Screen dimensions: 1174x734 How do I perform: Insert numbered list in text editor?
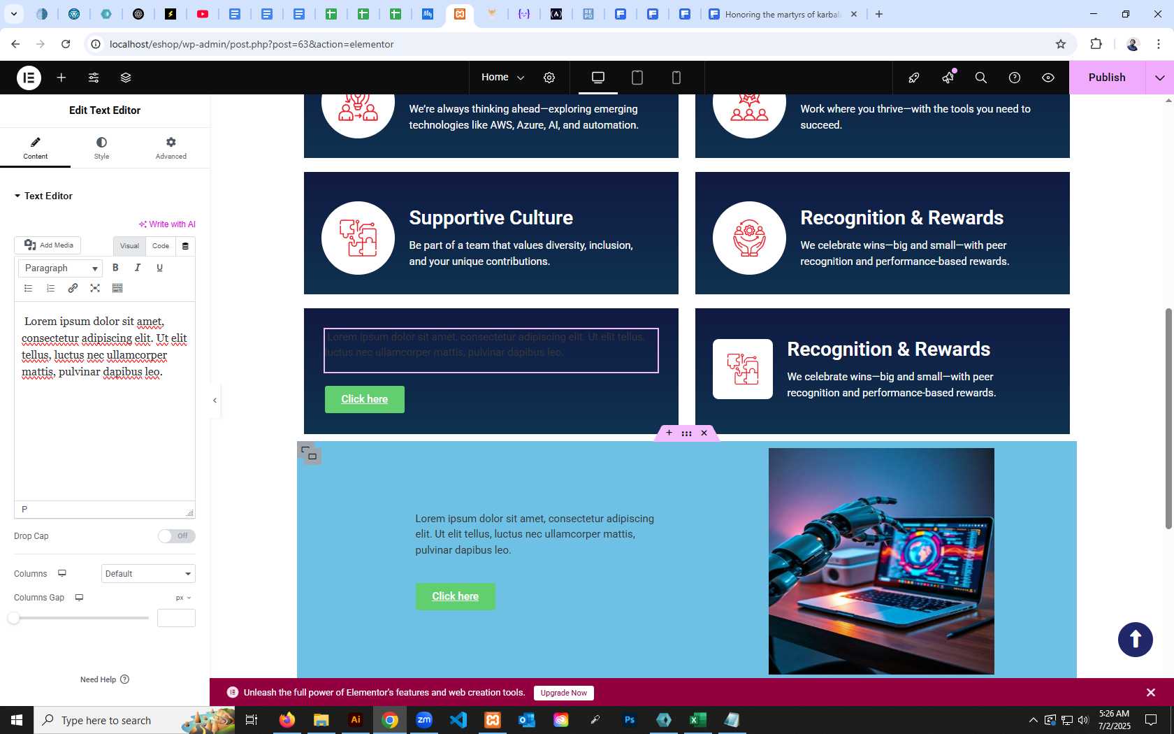click(x=50, y=288)
